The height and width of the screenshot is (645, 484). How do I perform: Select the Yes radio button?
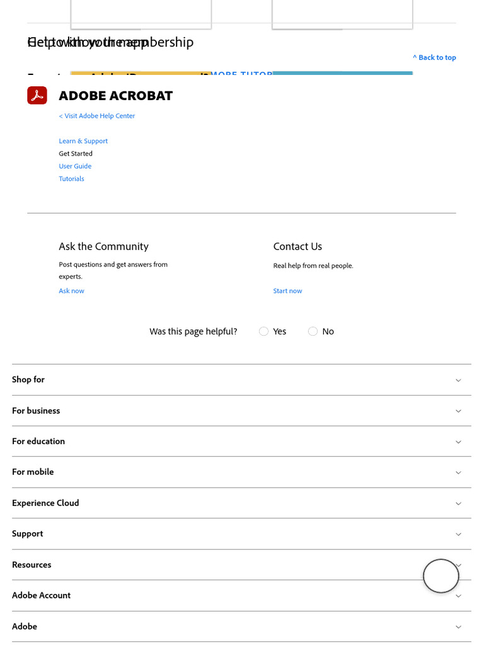point(263,331)
